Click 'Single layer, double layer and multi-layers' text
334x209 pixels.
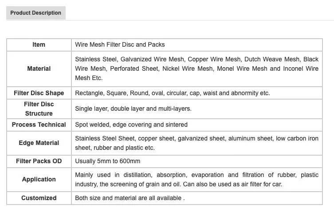tap(133, 109)
